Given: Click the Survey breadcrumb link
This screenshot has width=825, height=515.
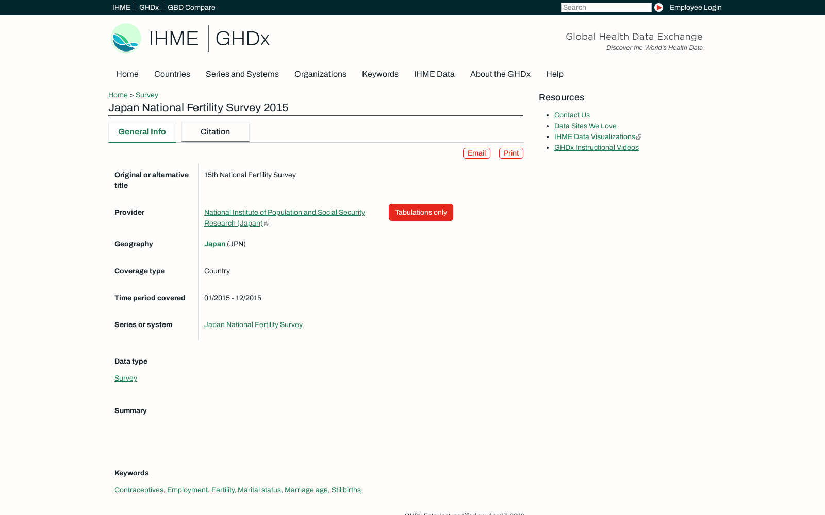Looking at the screenshot, I should [x=147, y=95].
